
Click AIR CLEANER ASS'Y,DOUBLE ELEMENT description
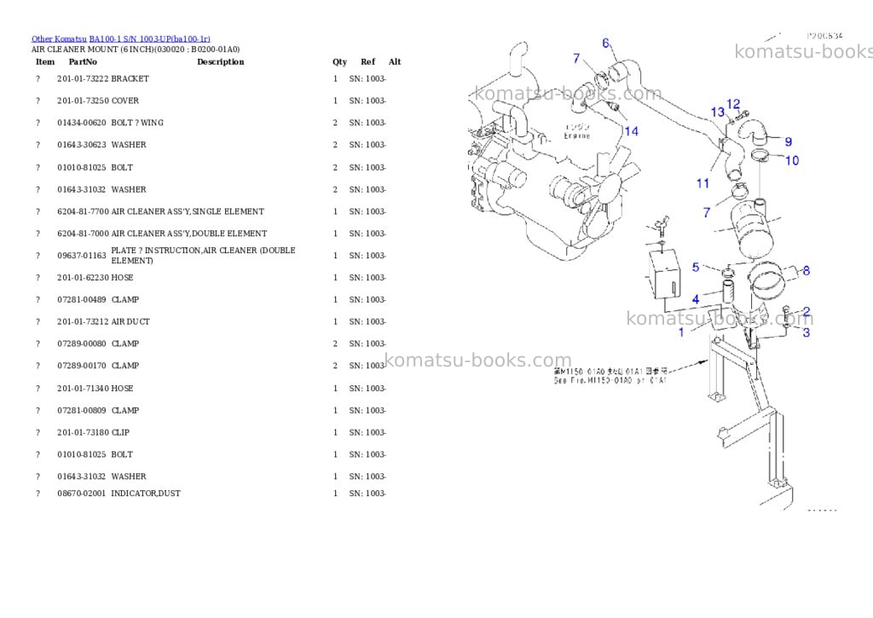point(189,234)
